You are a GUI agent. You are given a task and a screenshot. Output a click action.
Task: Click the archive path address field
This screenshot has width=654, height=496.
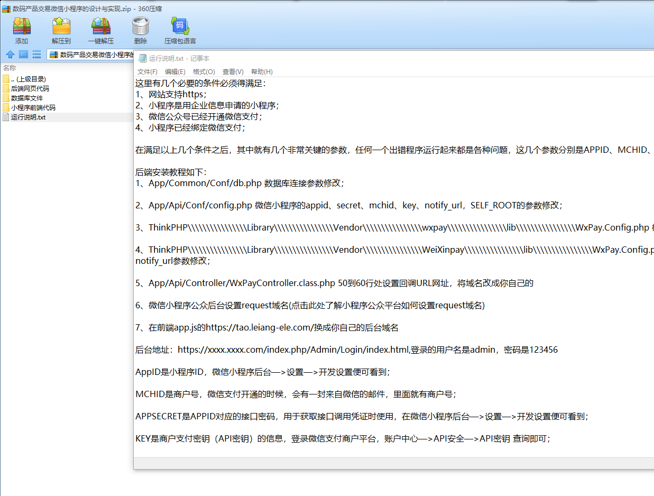click(x=90, y=54)
